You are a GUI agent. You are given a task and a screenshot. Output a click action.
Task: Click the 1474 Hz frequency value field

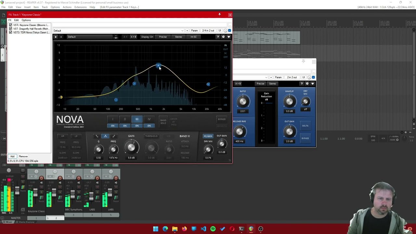113,158
